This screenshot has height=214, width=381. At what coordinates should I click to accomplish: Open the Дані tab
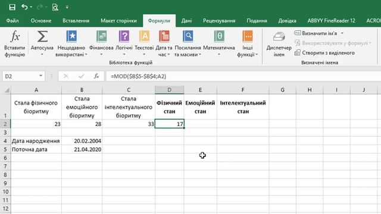coord(186,21)
